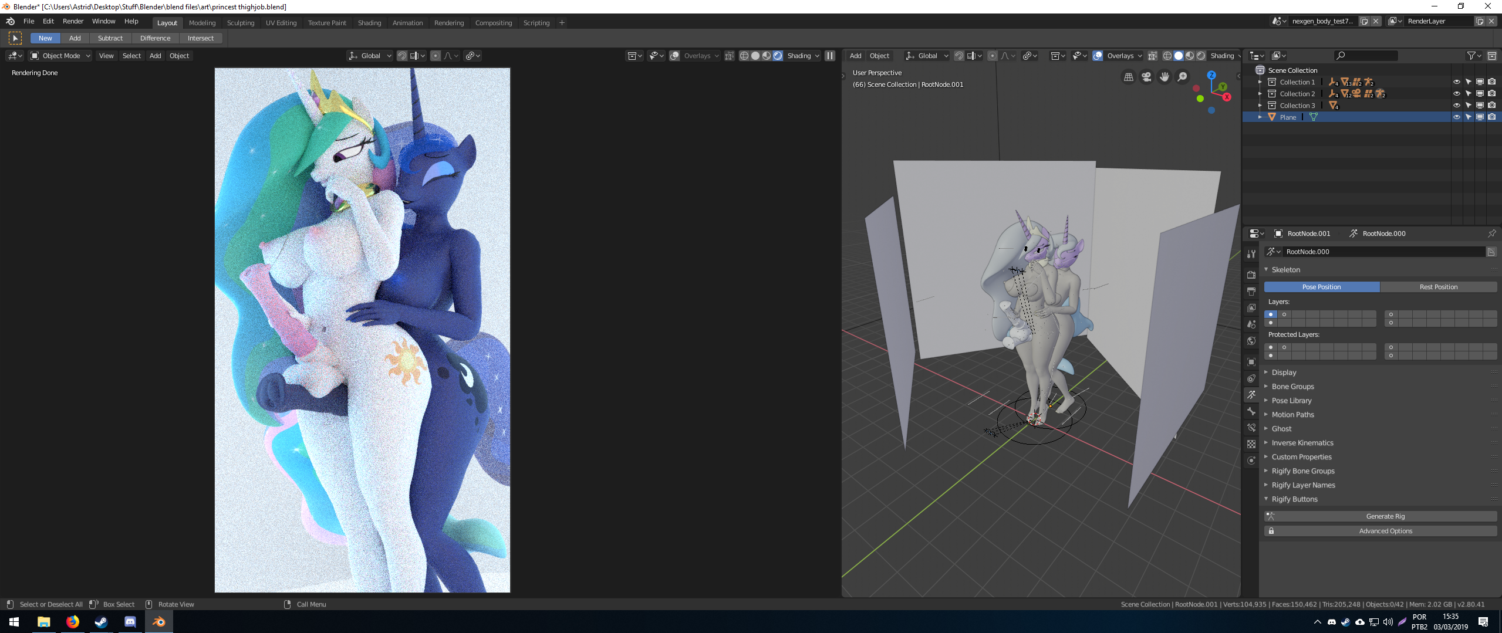Image resolution: width=1502 pixels, height=633 pixels.
Task: Disable Collection 2 render camera icon
Action: pos(1491,94)
